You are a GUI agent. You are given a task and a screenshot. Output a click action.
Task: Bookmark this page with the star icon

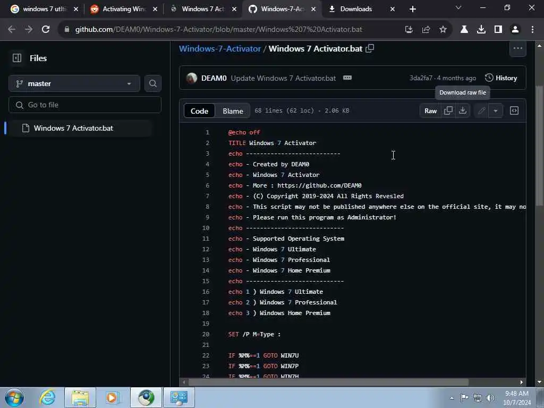(x=443, y=30)
